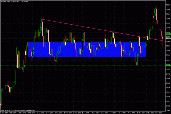The image size is (171, 114).
Task: Select the magenta descending trendline
Action: (x=103, y=30)
